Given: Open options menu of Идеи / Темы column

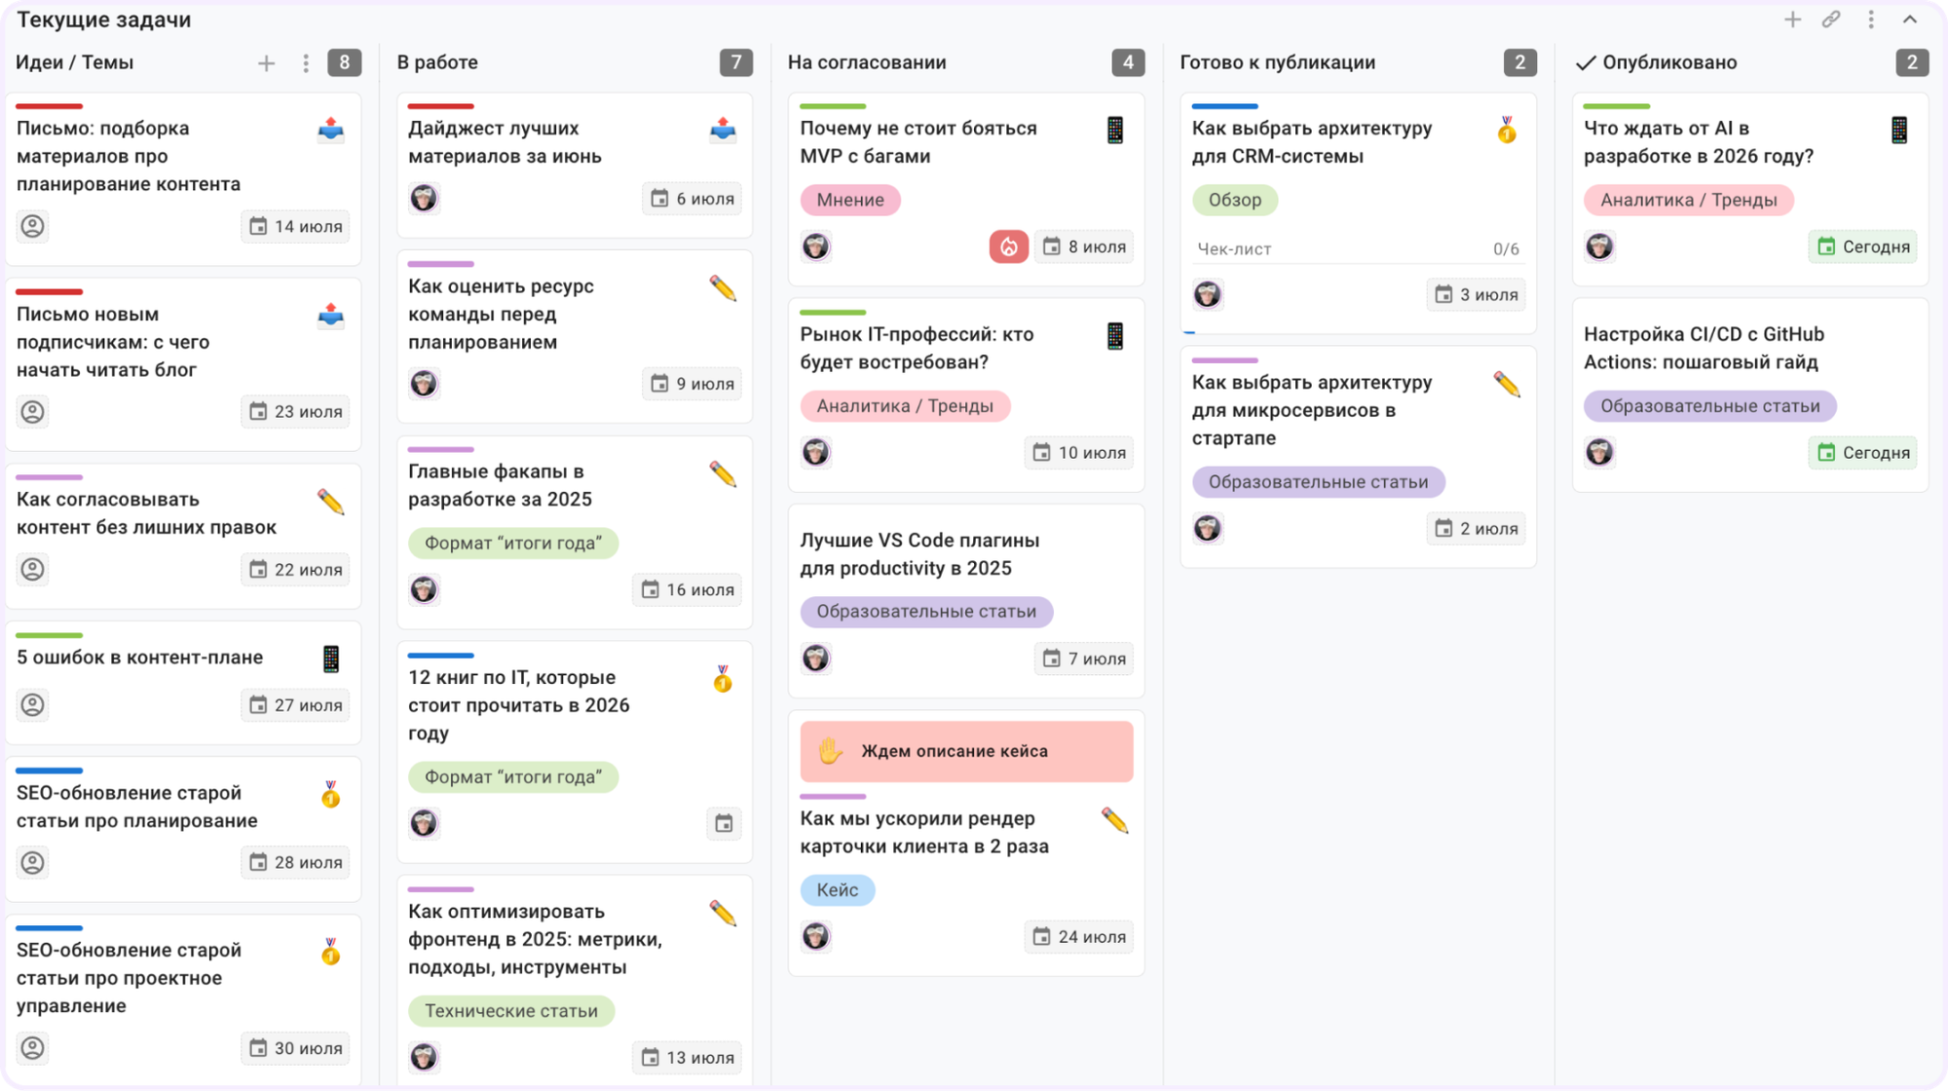Looking at the screenshot, I should tap(306, 63).
